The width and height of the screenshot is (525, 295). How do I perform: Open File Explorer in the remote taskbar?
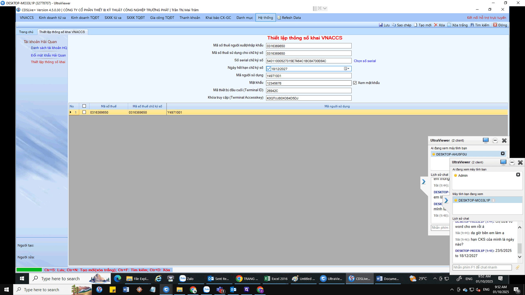pyautogui.click(x=137, y=279)
